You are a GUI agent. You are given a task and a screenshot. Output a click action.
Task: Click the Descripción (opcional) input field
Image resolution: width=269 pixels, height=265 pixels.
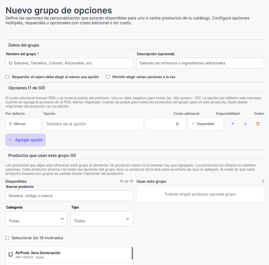click(x=200, y=63)
